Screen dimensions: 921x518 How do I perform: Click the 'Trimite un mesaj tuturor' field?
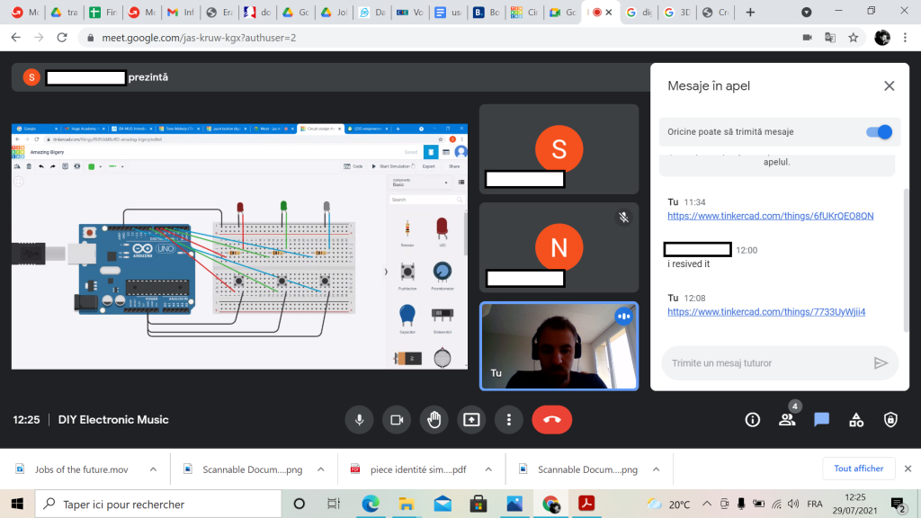pyautogui.click(x=765, y=363)
